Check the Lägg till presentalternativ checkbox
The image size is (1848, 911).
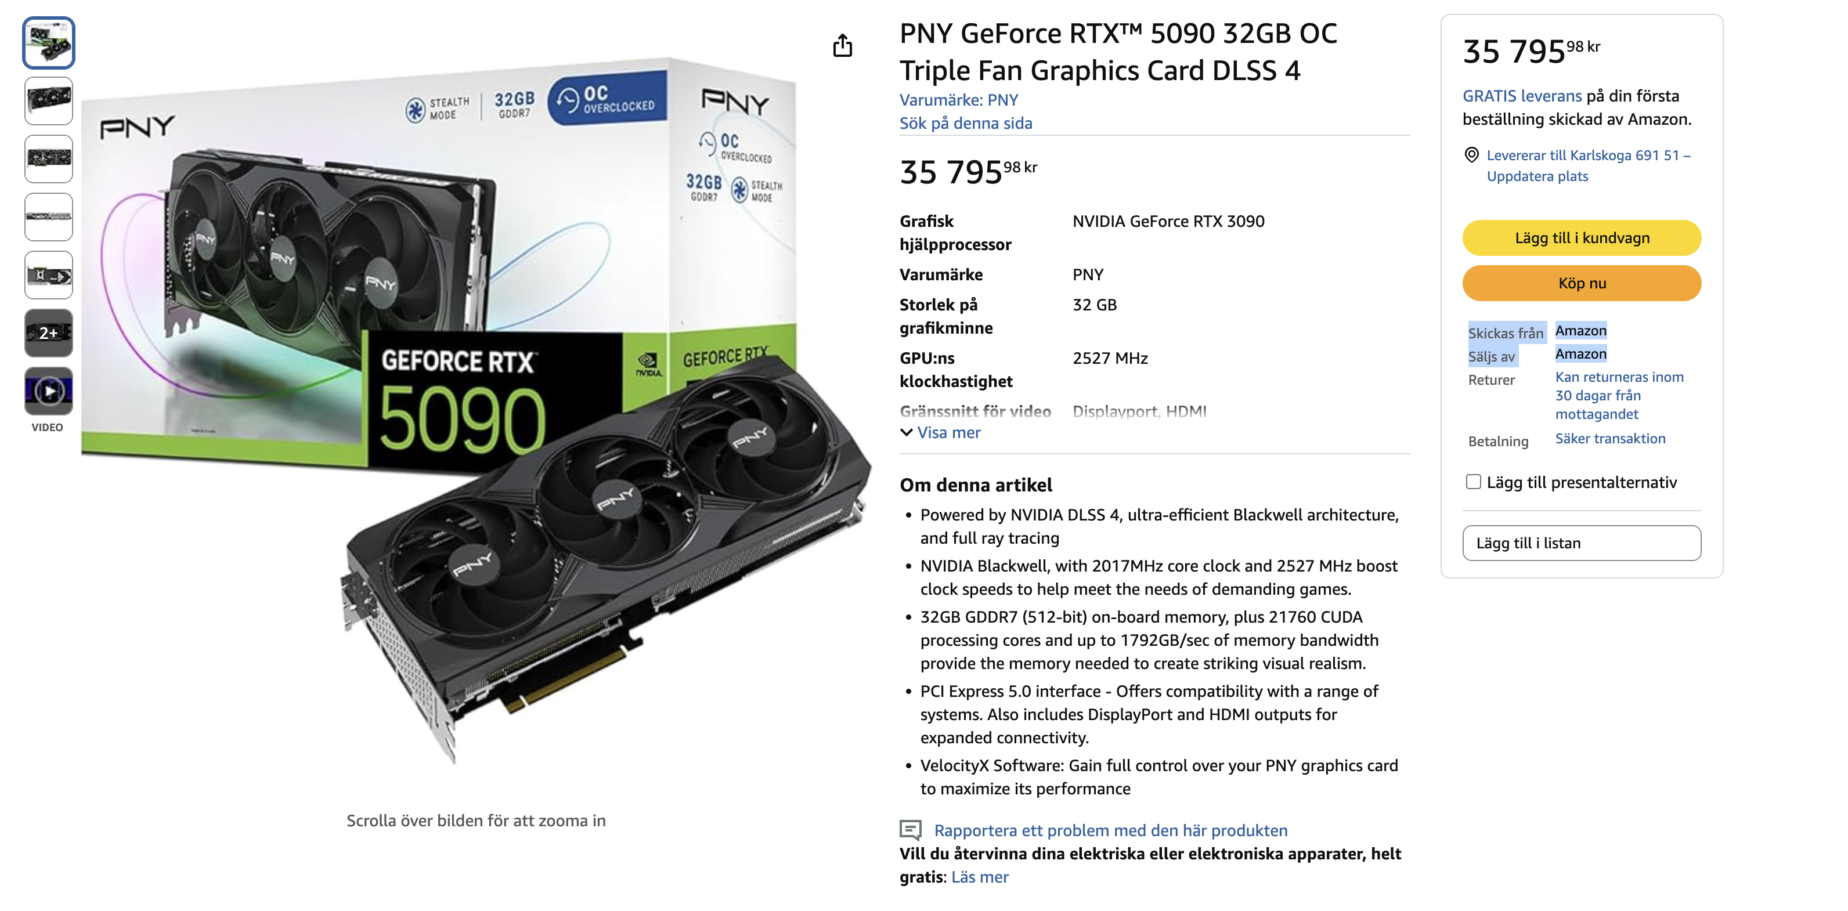pyautogui.click(x=1474, y=482)
